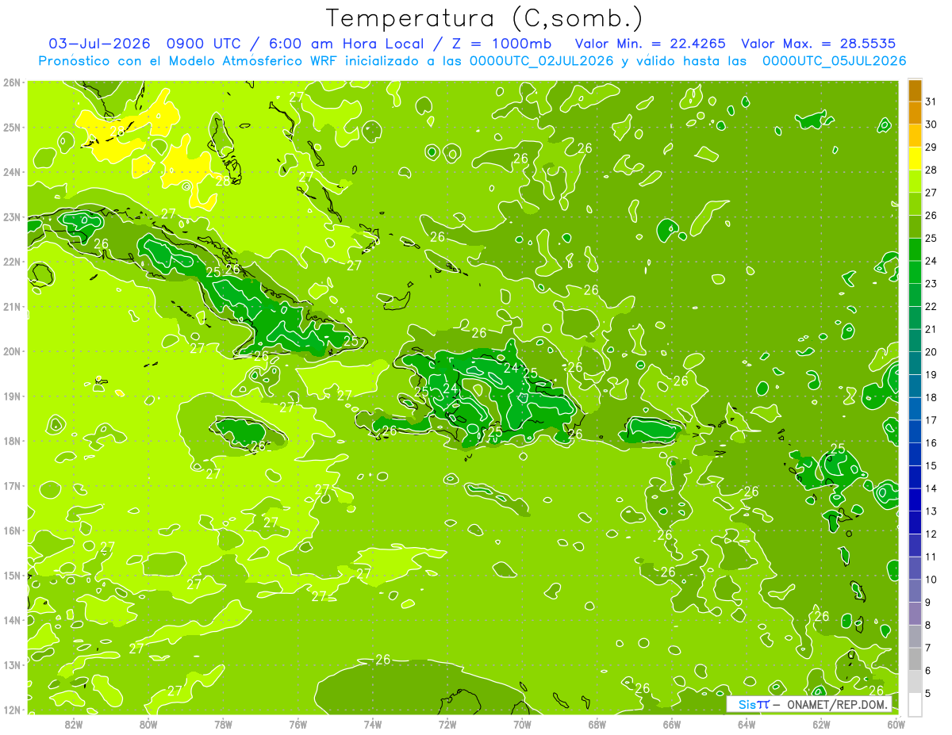Click the "22N" latitude axis label
The width and height of the screenshot is (952, 735).
12,262
